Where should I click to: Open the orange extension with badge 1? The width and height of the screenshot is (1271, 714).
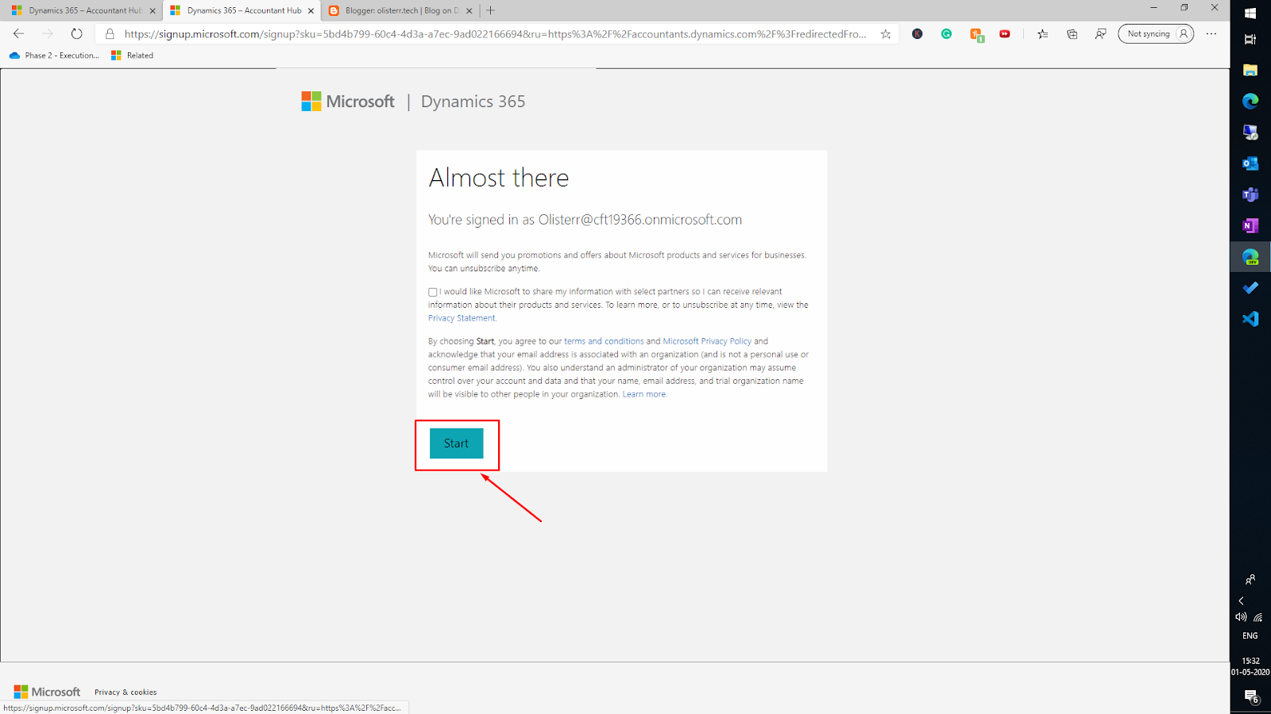click(x=976, y=35)
